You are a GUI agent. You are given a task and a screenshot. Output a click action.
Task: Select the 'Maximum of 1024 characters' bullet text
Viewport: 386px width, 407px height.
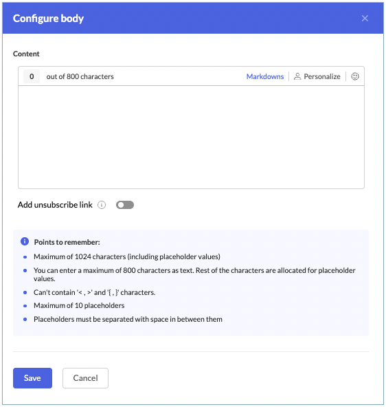(127, 256)
